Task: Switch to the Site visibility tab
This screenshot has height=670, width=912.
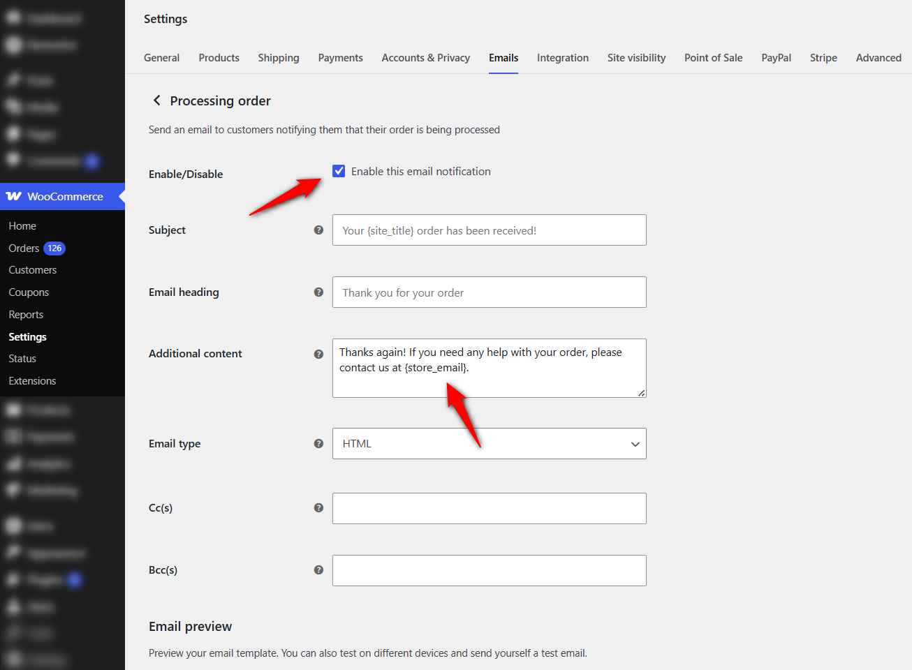Action: (636, 58)
